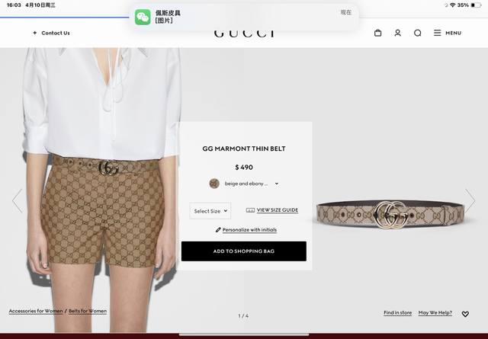Click Find in store link
The height and width of the screenshot is (339, 488).
pos(397,312)
